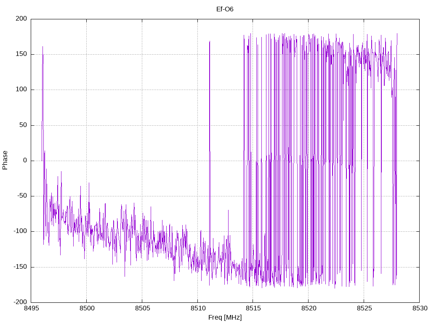Image resolution: width=431 pixels, height=323 pixels.
Task: Click the x-axis tick label "8505"
Action: click(142, 308)
